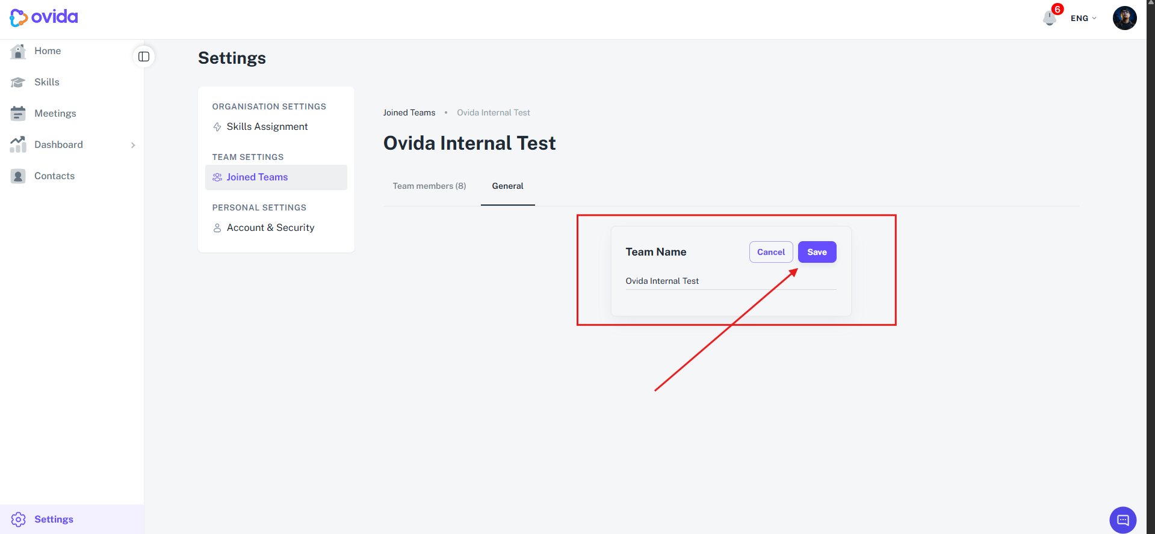Viewport: 1155px width, 534px height.
Task: Click the Skills Assignment lightning icon
Action: (x=217, y=127)
